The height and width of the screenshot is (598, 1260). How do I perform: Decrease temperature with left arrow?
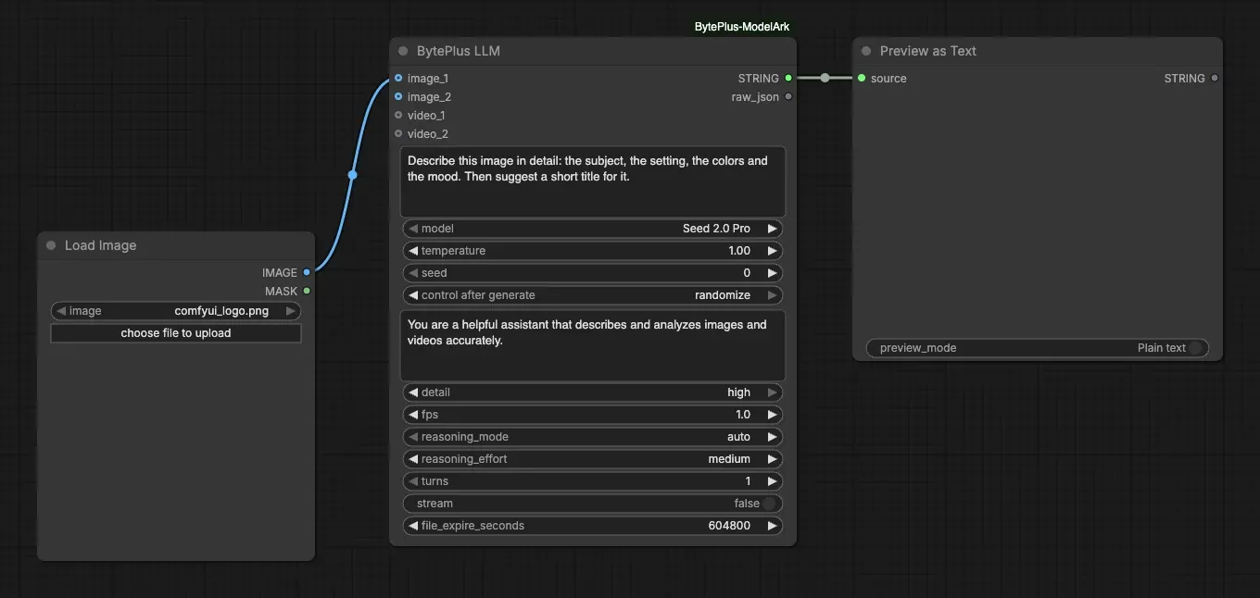pyautogui.click(x=413, y=251)
